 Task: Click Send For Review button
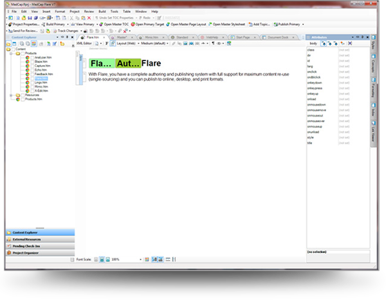click(x=23, y=31)
